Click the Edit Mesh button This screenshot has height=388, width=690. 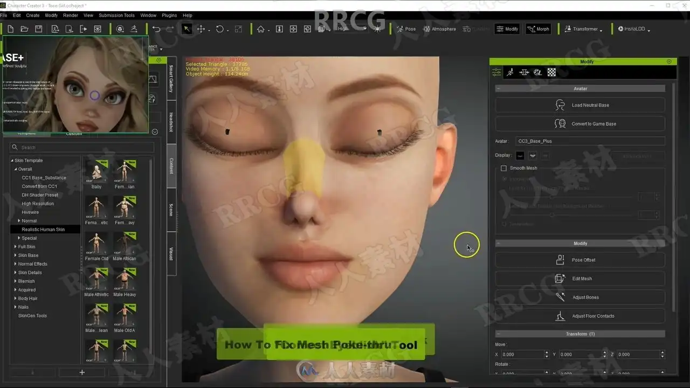[580, 279]
